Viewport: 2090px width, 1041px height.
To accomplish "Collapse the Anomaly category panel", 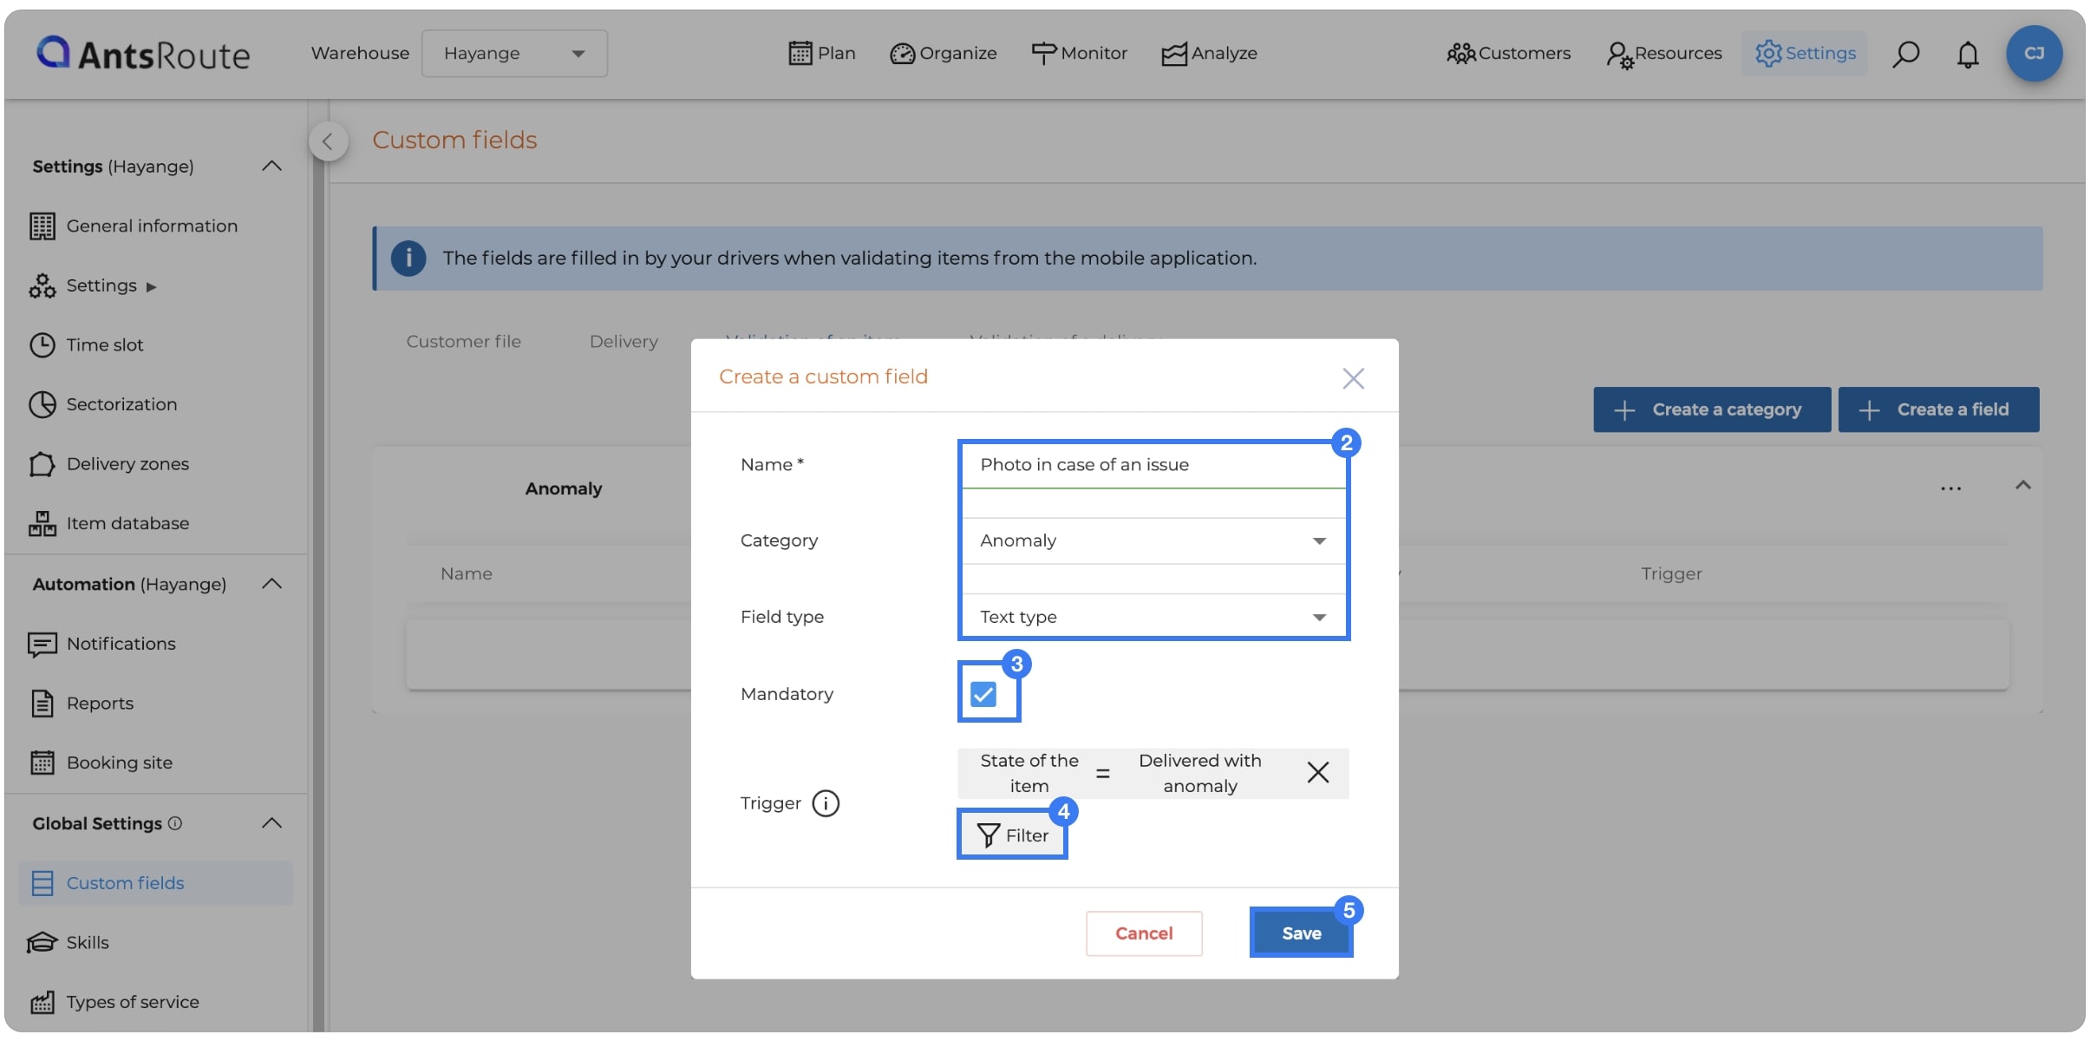I will click(x=2022, y=486).
